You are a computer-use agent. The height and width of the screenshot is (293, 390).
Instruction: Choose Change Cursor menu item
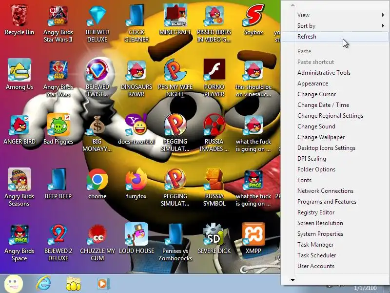click(335, 94)
